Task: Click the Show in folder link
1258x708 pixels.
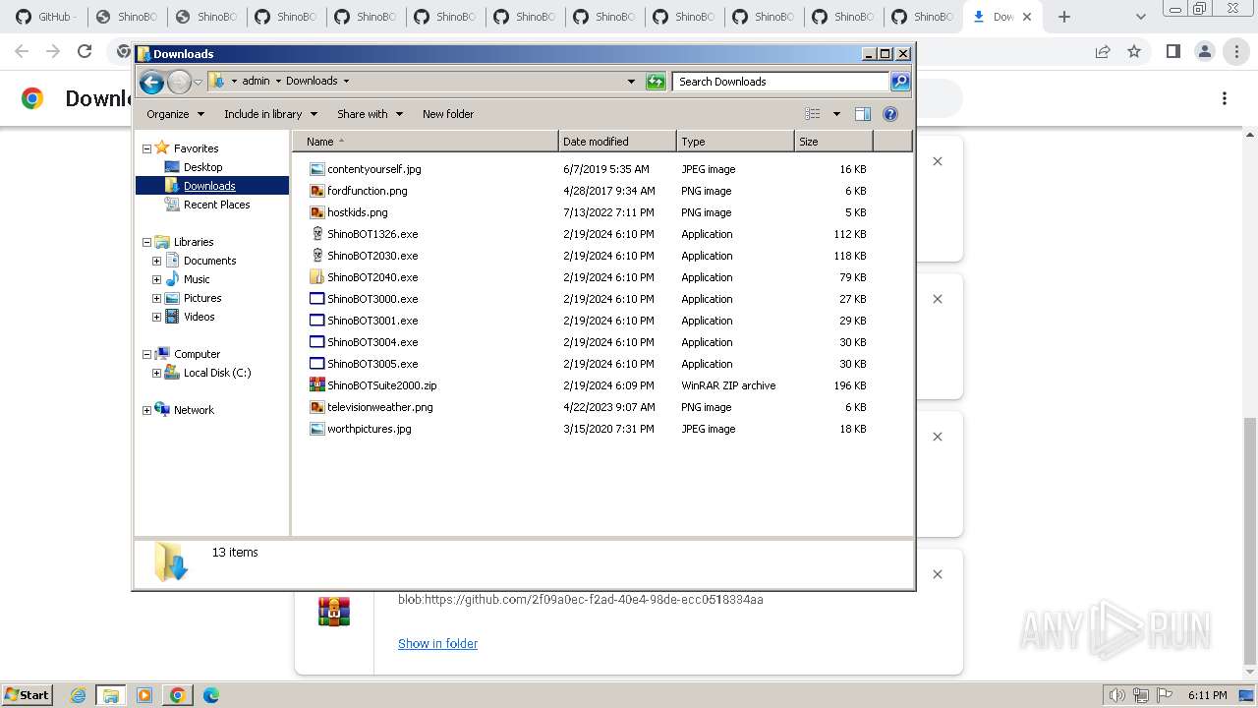Action: [437, 644]
